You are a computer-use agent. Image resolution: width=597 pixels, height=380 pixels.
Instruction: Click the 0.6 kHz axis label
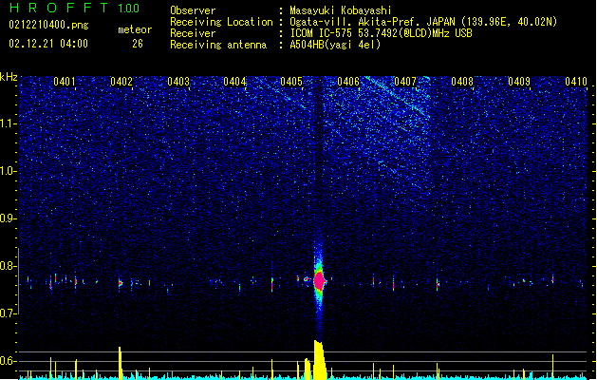(9, 361)
